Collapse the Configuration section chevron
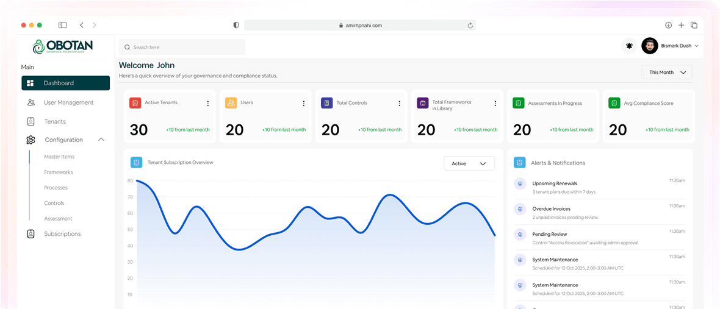 click(x=101, y=140)
